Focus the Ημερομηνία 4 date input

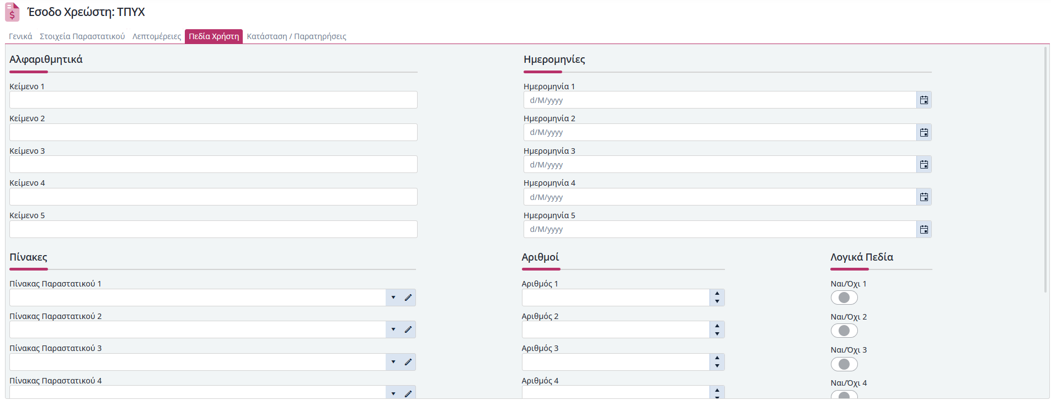720,197
